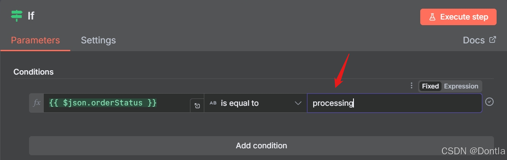Expand the operator dropdown chevron arrow
507x160 pixels.
[298, 103]
